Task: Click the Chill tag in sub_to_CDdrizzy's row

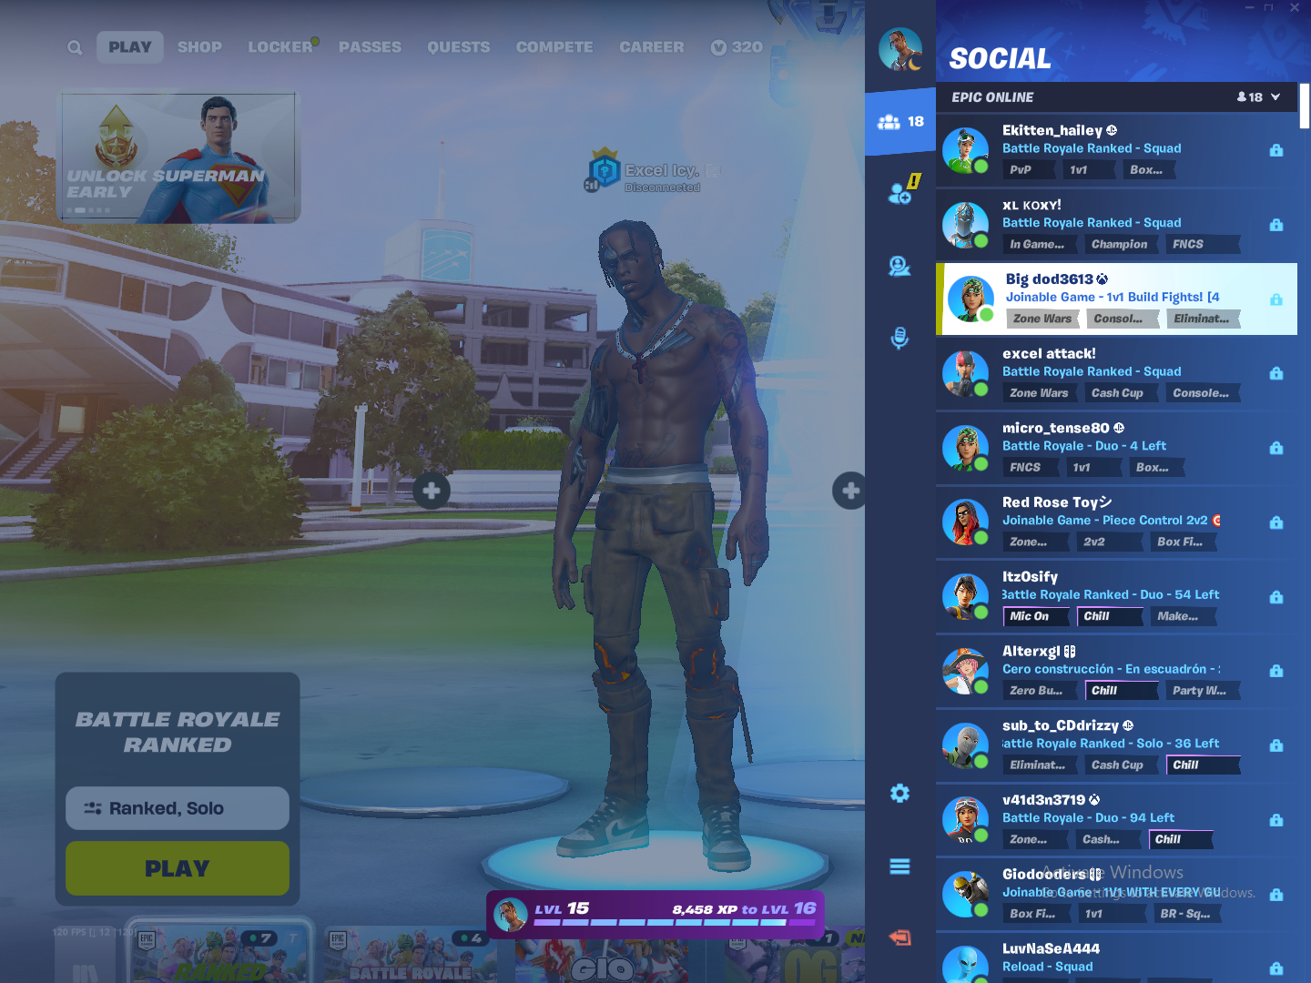Action: pos(1203,765)
